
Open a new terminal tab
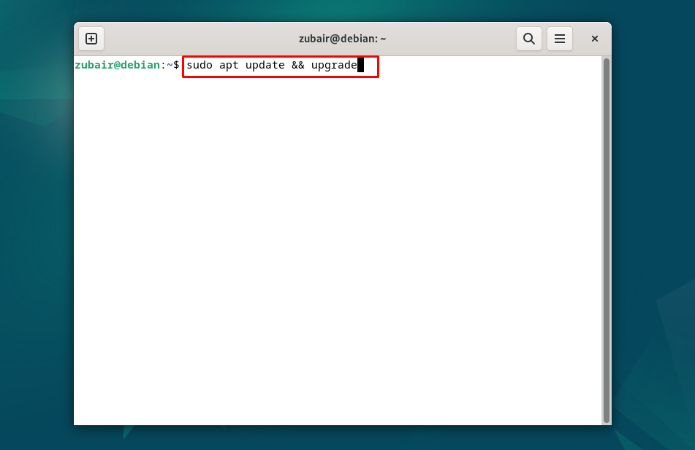click(91, 39)
